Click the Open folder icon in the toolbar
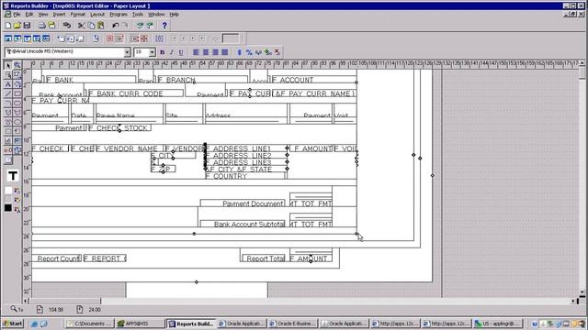The image size is (588, 330). click(17, 26)
